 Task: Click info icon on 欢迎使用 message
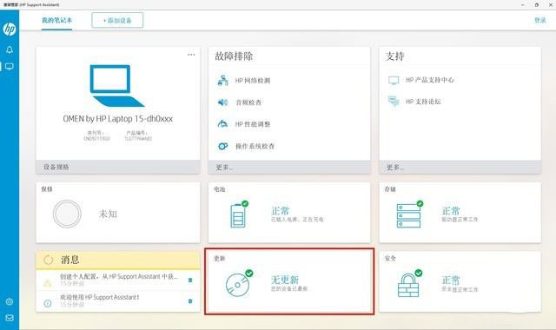click(48, 303)
